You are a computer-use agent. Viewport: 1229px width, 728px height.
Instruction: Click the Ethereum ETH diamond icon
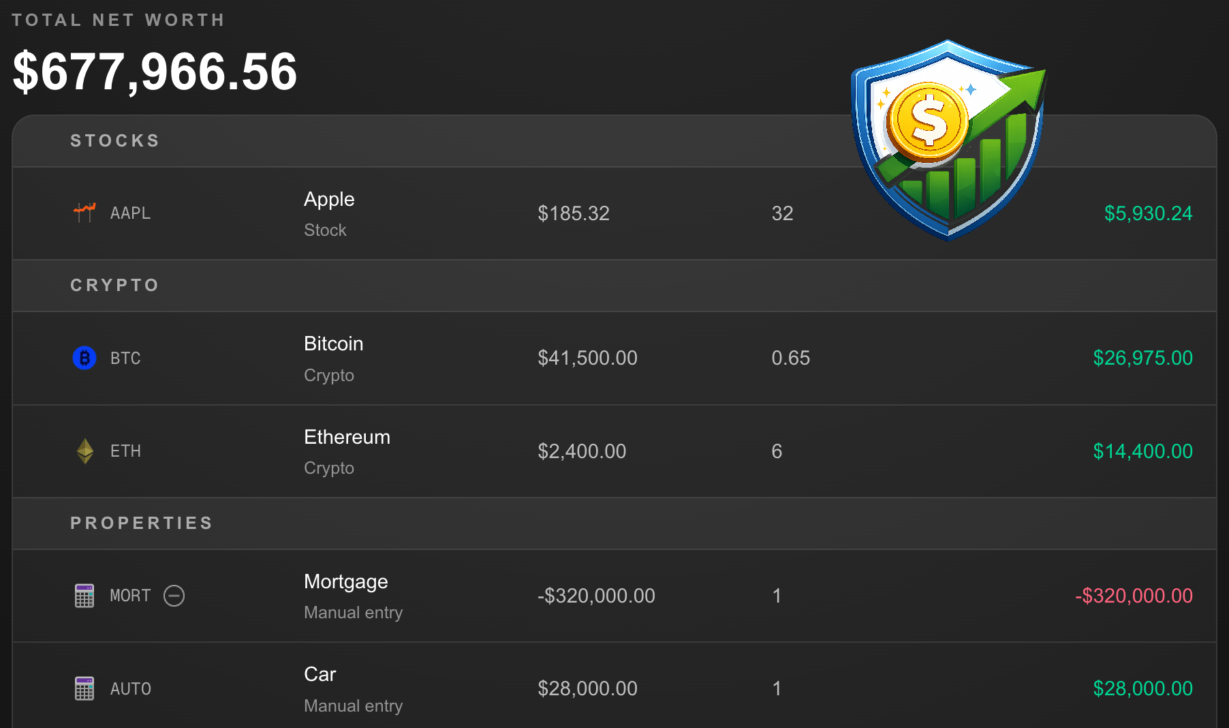pos(84,451)
